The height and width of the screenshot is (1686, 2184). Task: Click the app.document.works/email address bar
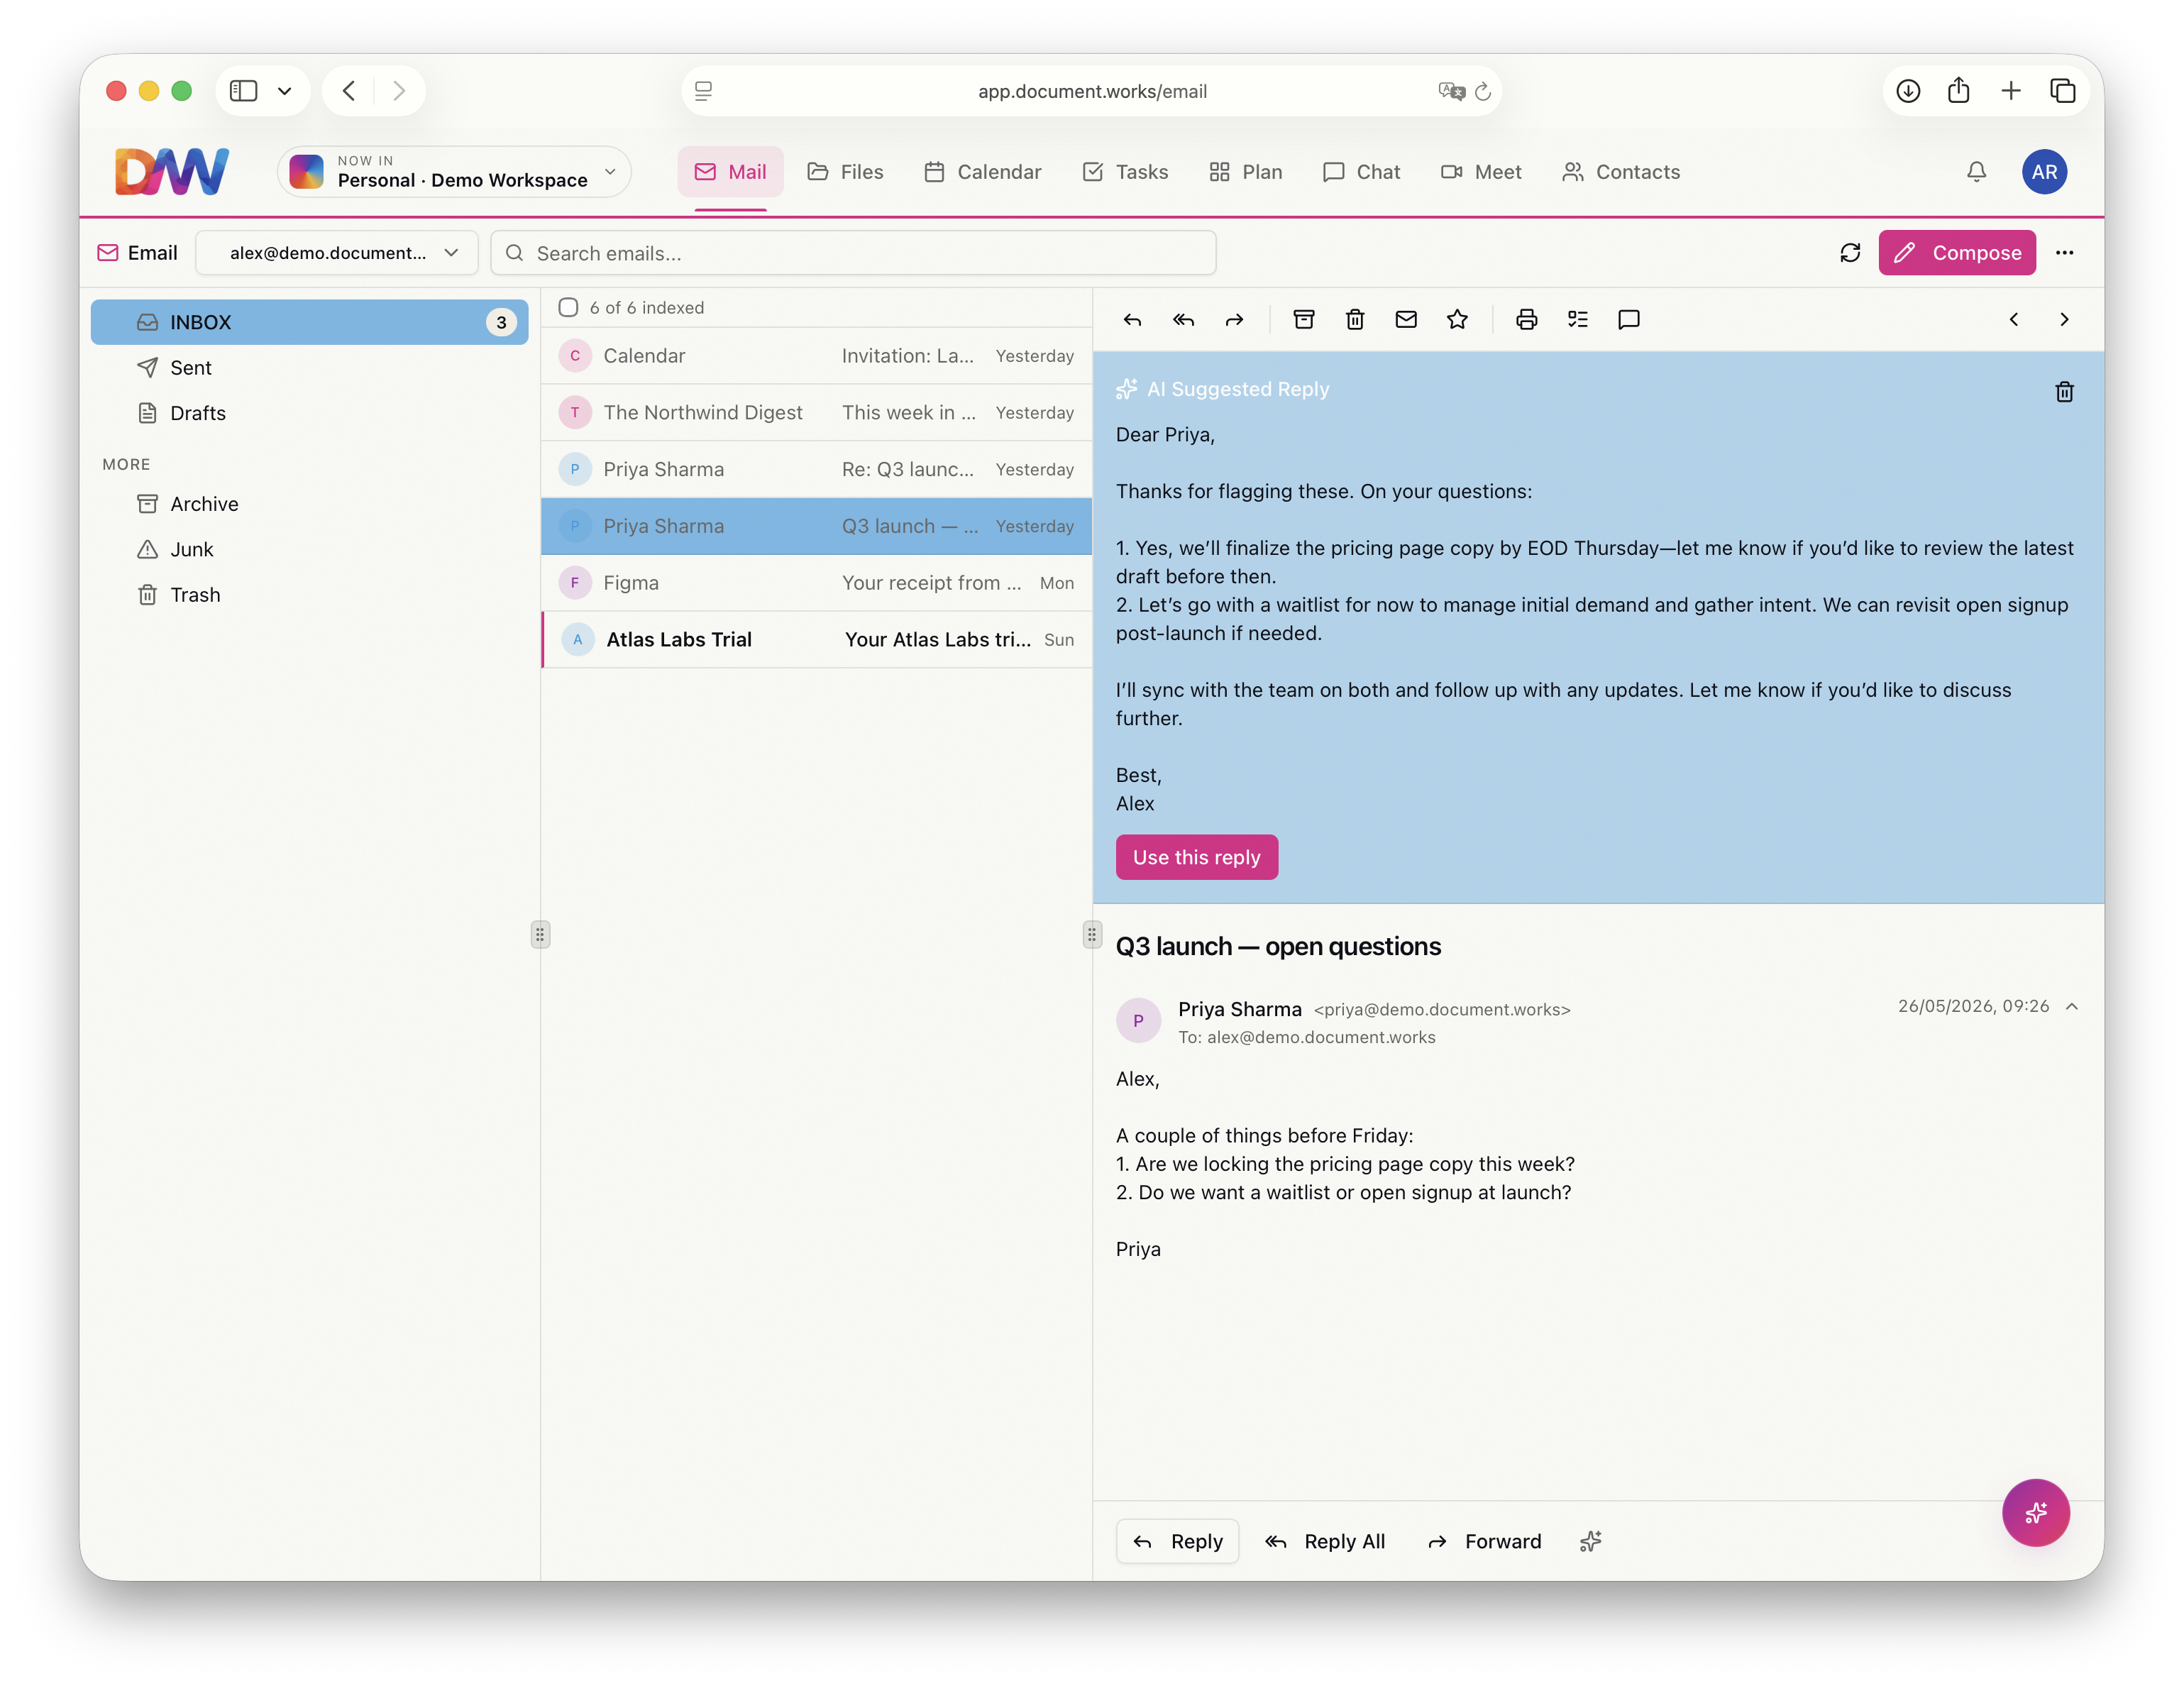[x=1092, y=91]
